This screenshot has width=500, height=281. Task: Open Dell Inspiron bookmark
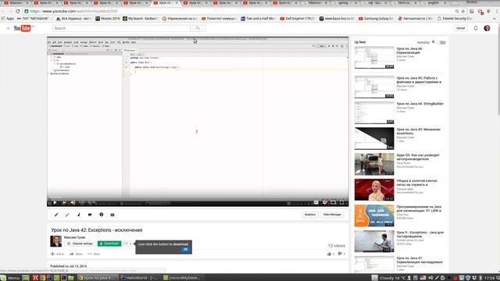click(298, 19)
